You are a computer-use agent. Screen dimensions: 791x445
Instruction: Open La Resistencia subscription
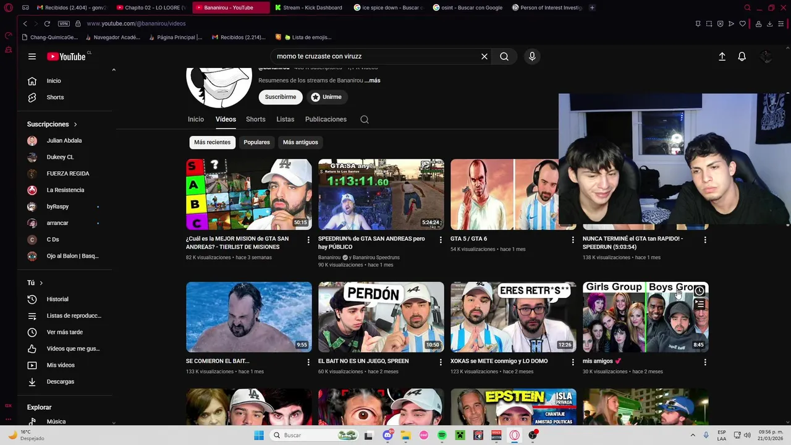coord(65,190)
